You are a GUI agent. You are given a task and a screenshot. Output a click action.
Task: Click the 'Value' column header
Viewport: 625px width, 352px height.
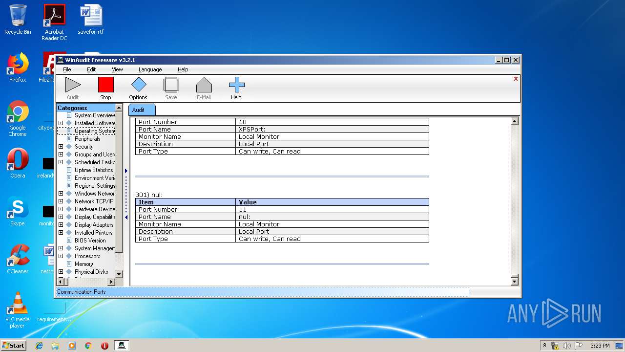tap(332, 202)
